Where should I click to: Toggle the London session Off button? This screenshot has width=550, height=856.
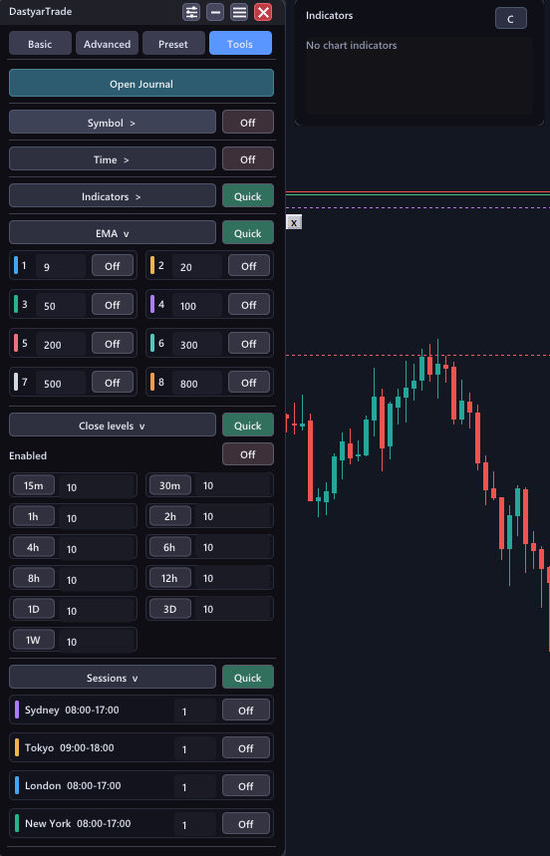[x=245, y=786]
